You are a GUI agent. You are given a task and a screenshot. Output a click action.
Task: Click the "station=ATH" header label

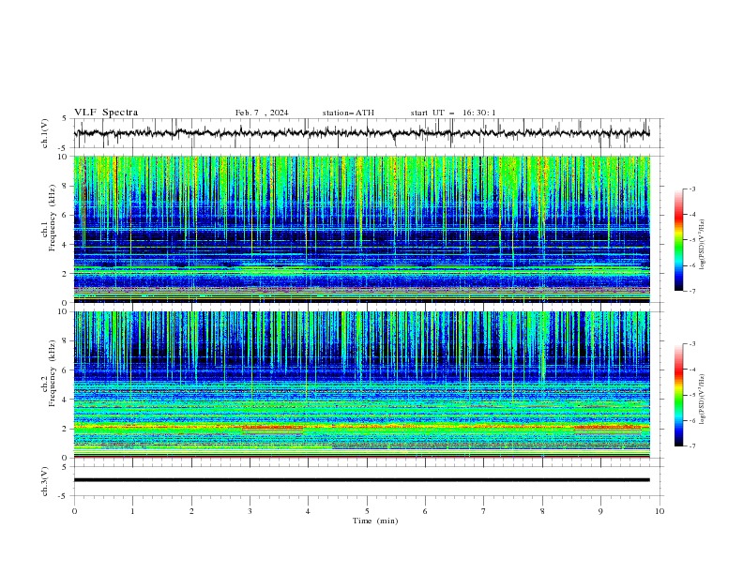click(x=348, y=113)
